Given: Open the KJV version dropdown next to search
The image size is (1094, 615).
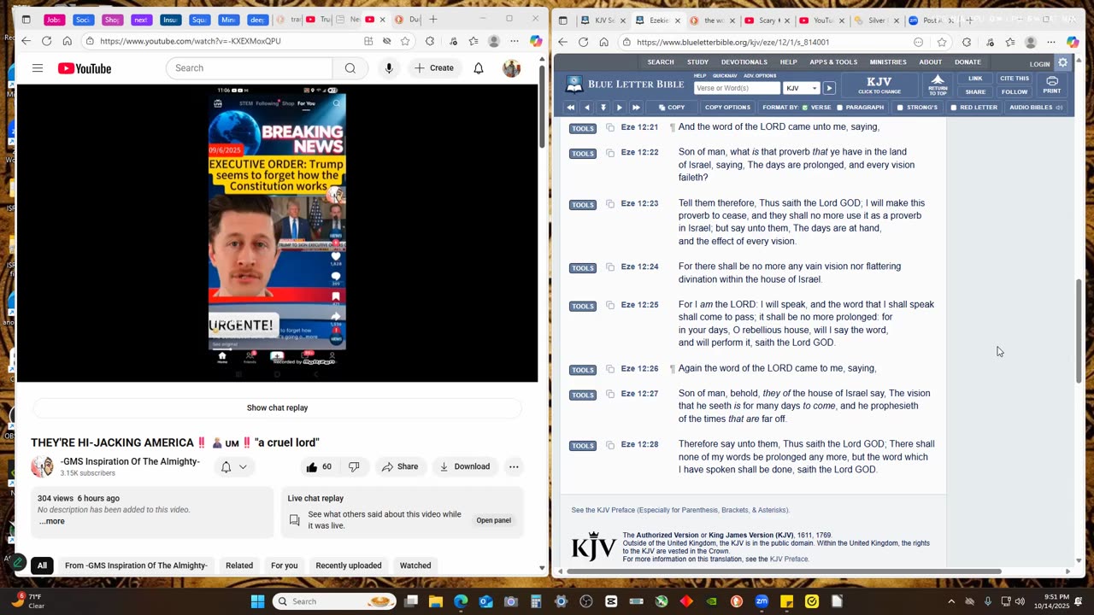Looking at the screenshot, I should click(802, 88).
